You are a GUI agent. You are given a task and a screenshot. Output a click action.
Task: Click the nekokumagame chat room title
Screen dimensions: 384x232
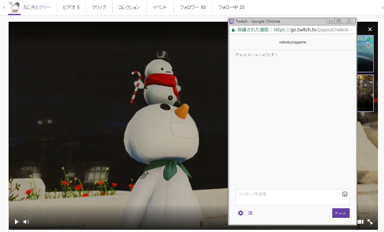click(293, 42)
